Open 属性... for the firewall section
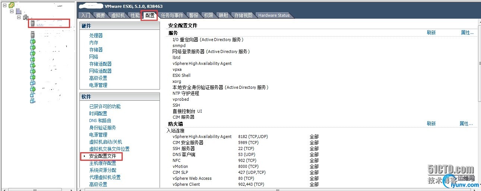The width and height of the screenshot is (481, 191). [x=466, y=123]
